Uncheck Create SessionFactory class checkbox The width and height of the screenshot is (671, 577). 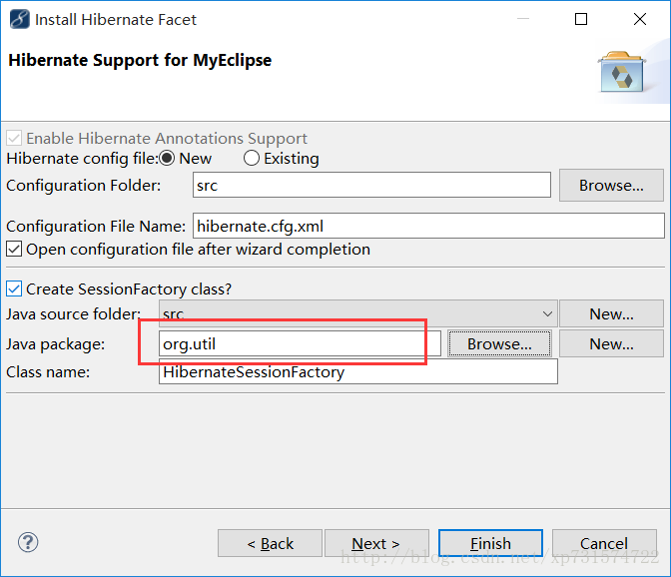pos(14,289)
